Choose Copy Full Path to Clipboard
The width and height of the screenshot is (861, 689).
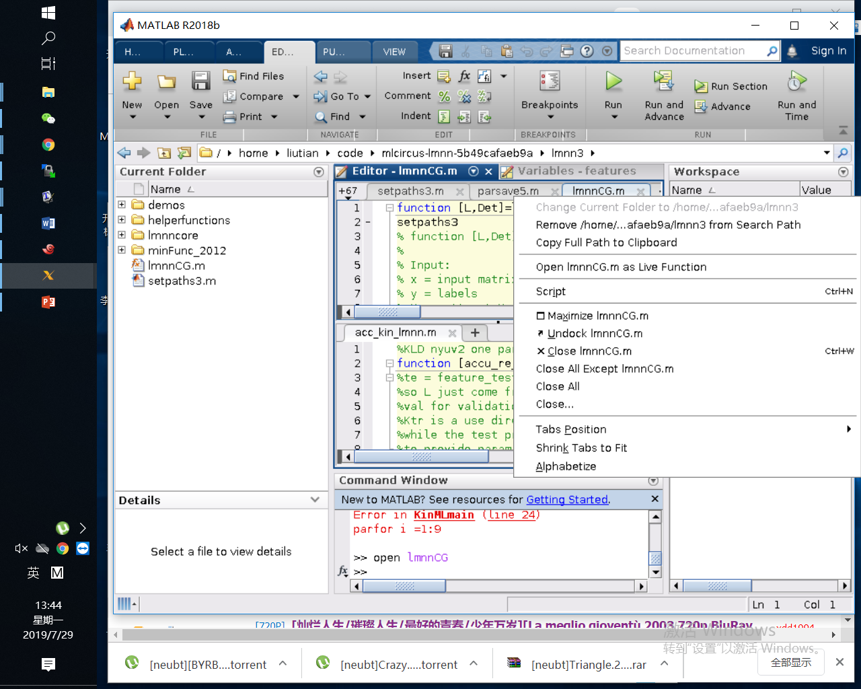pos(606,242)
